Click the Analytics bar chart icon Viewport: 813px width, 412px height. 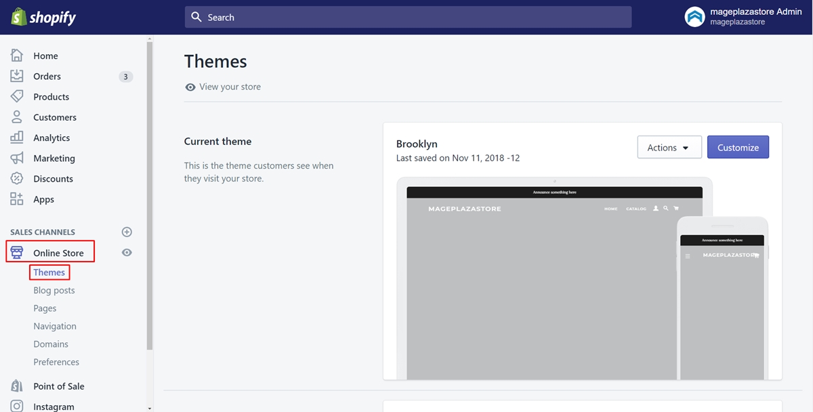pos(17,138)
